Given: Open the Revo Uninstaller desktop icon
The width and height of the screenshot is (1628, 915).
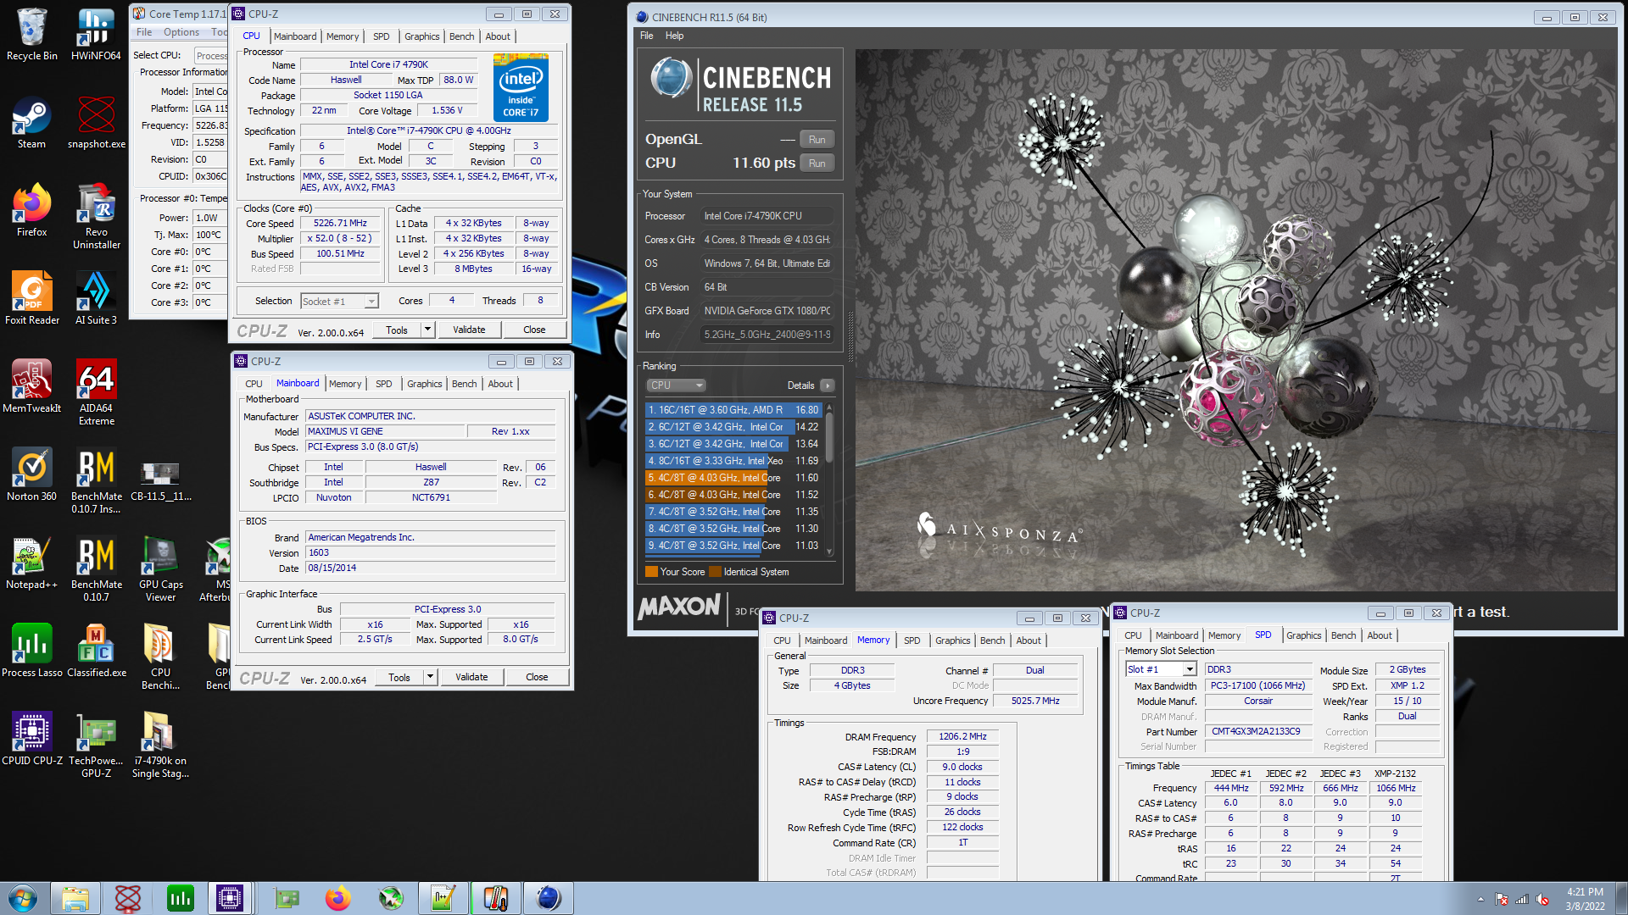Looking at the screenshot, I should click(96, 216).
